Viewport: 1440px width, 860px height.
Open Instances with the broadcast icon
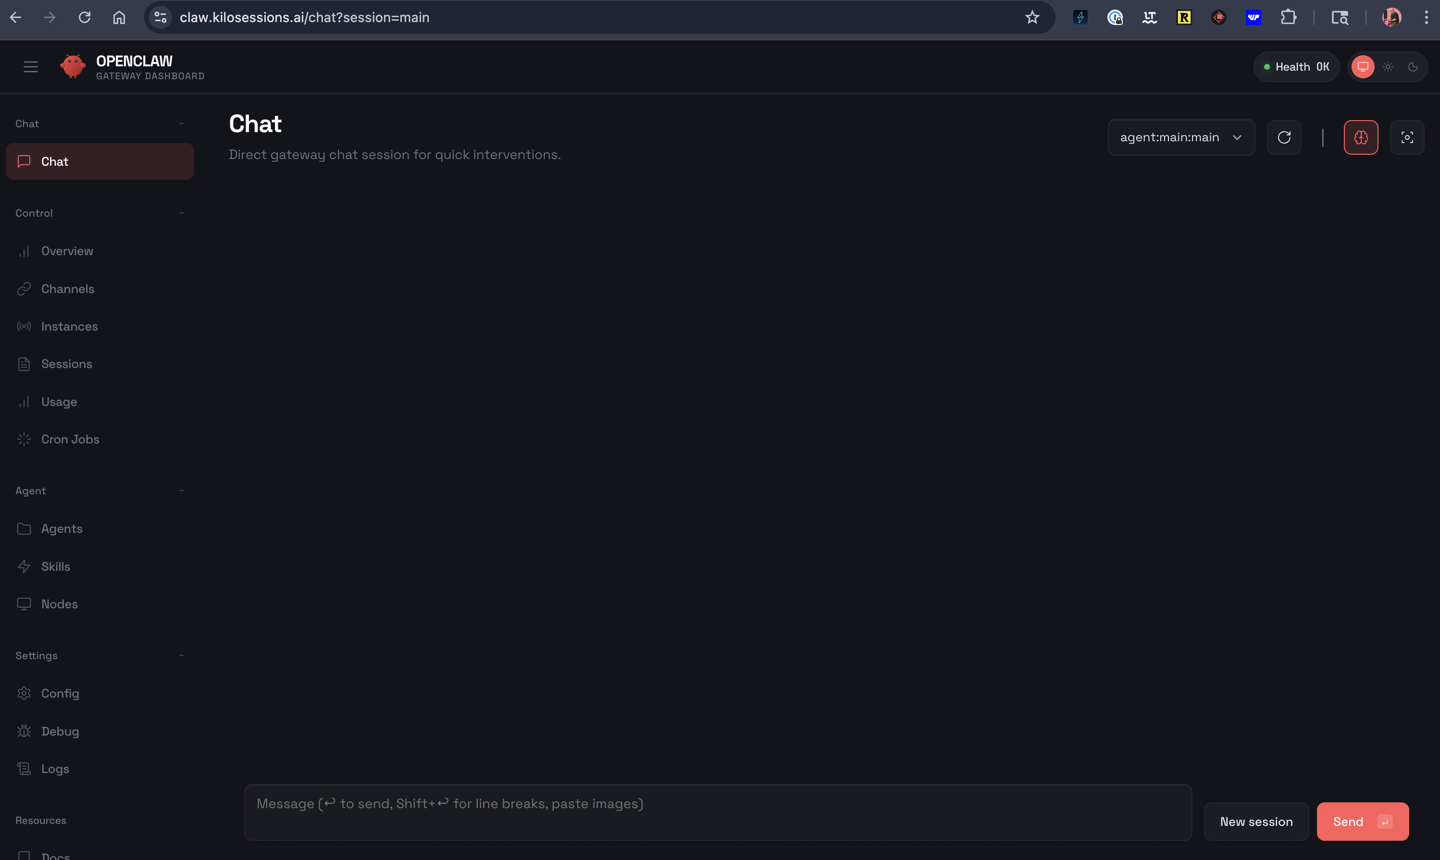click(69, 326)
